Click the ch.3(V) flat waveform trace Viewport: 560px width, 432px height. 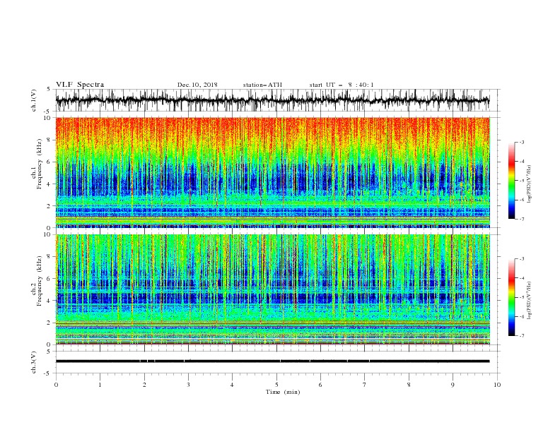tap(272, 361)
